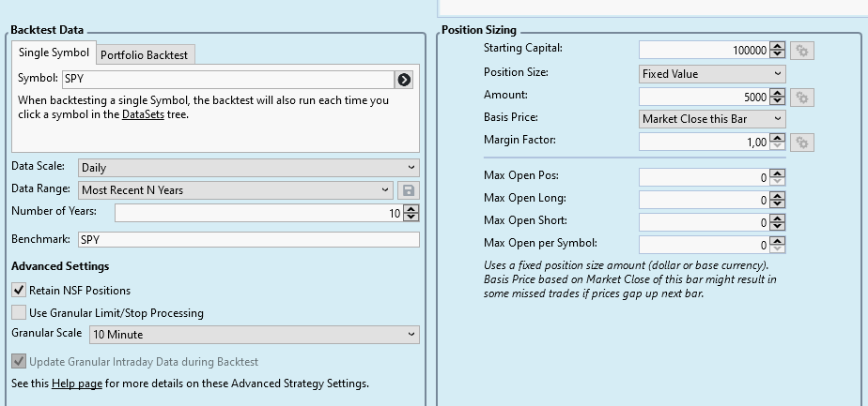Open the Basis Price dropdown
The height and width of the screenshot is (406, 868).
[x=712, y=119]
